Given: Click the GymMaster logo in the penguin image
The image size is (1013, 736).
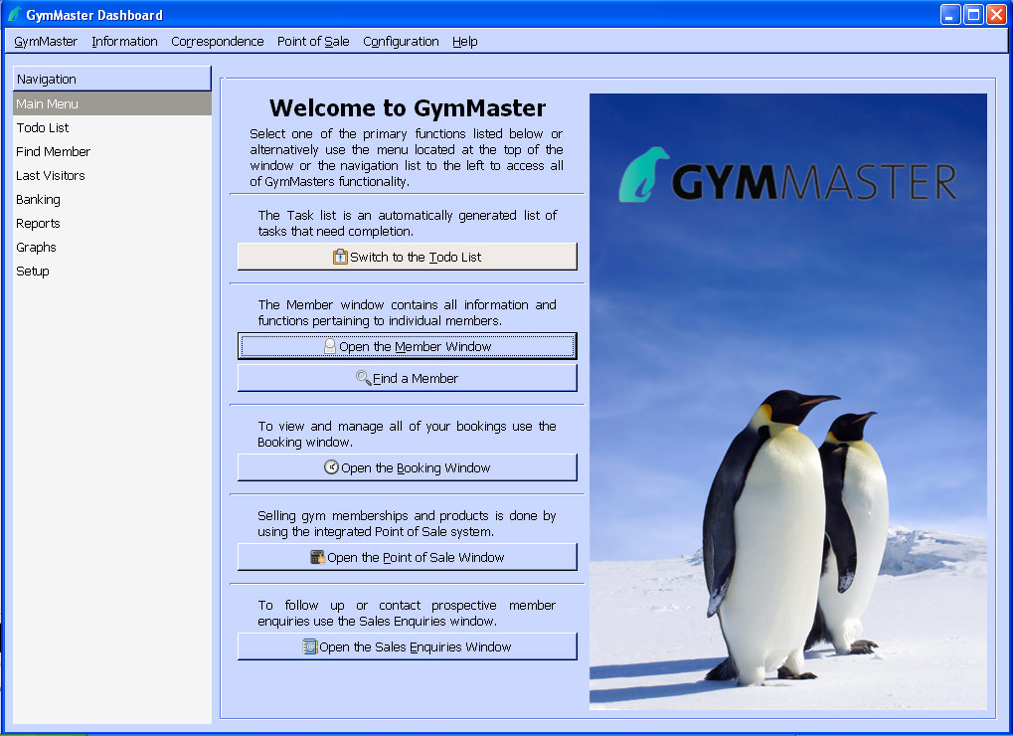Looking at the screenshot, I should pyautogui.click(x=787, y=179).
